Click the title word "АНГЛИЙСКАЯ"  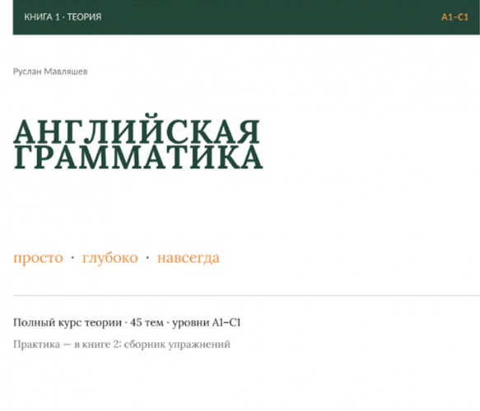tap(137, 129)
